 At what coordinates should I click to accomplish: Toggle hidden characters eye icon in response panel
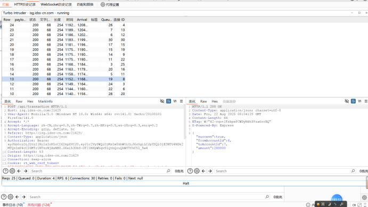[x=347, y=101]
